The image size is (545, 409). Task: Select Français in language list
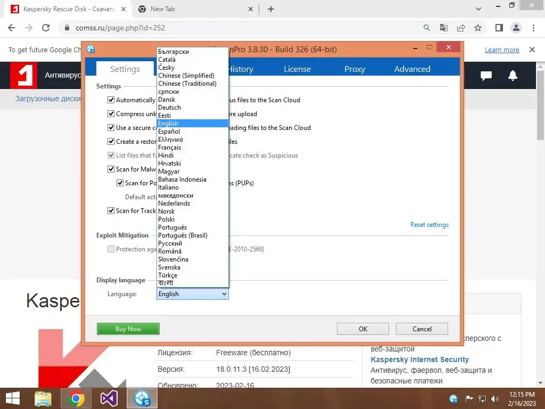click(x=193, y=148)
